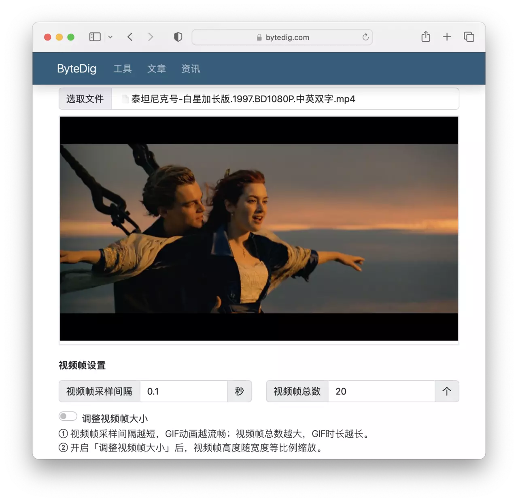Reload the page with refresh icon
The width and height of the screenshot is (518, 502).
[x=365, y=37]
